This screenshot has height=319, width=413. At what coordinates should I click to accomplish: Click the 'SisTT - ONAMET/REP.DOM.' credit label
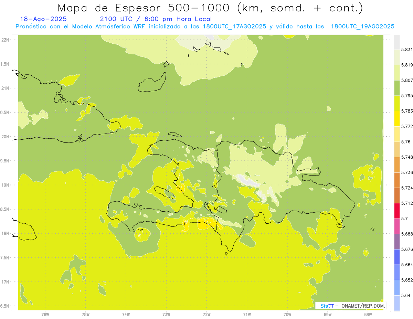point(351,306)
